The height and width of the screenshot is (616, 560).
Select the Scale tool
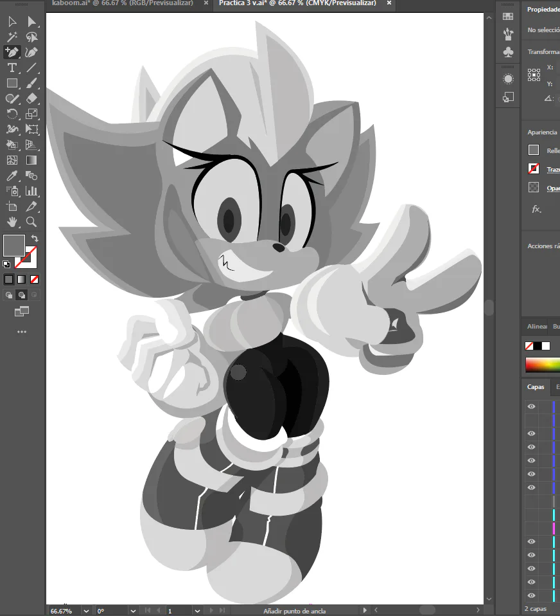tap(31, 114)
